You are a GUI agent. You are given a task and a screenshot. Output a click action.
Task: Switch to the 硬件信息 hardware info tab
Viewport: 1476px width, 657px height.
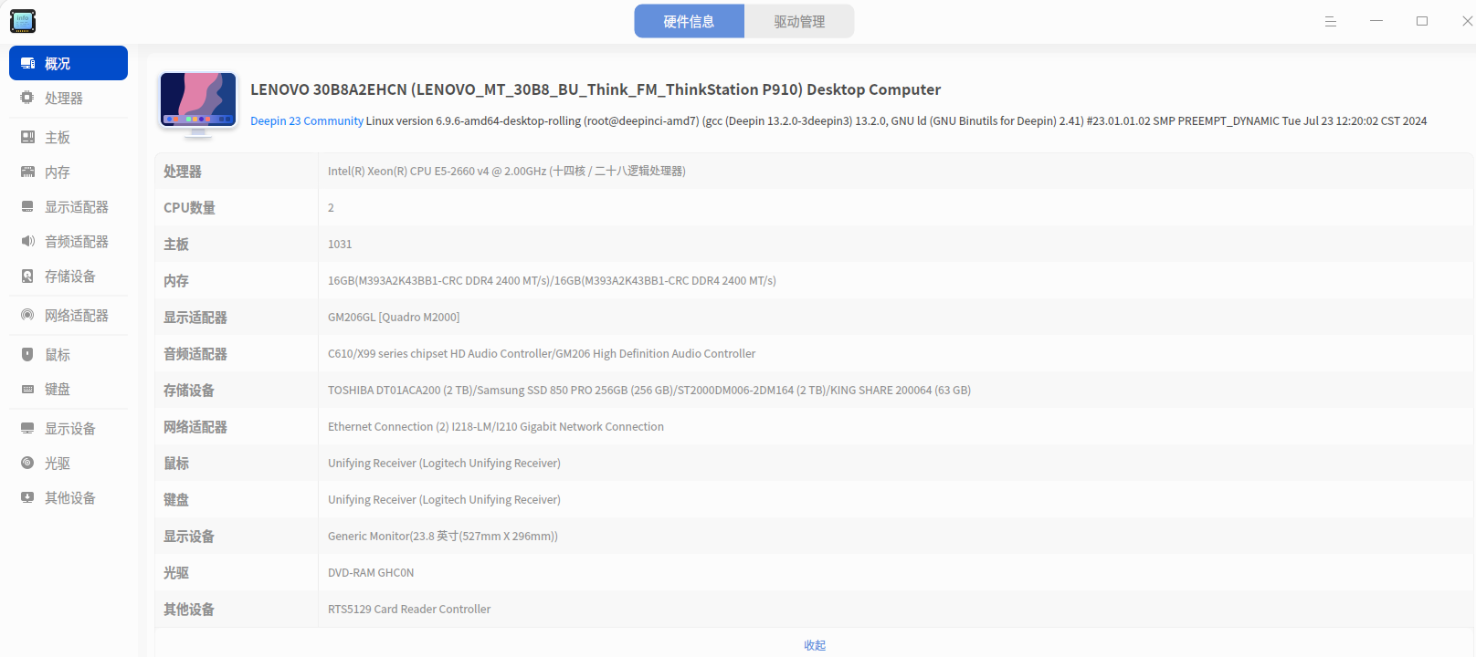click(690, 22)
